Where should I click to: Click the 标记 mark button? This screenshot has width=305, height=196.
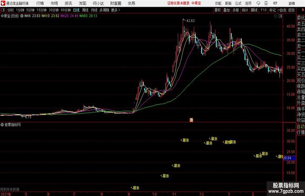point(272,10)
